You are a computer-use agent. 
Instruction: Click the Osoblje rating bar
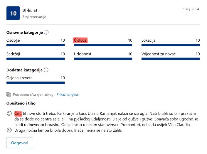pyautogui.click(x=36, y=45)
